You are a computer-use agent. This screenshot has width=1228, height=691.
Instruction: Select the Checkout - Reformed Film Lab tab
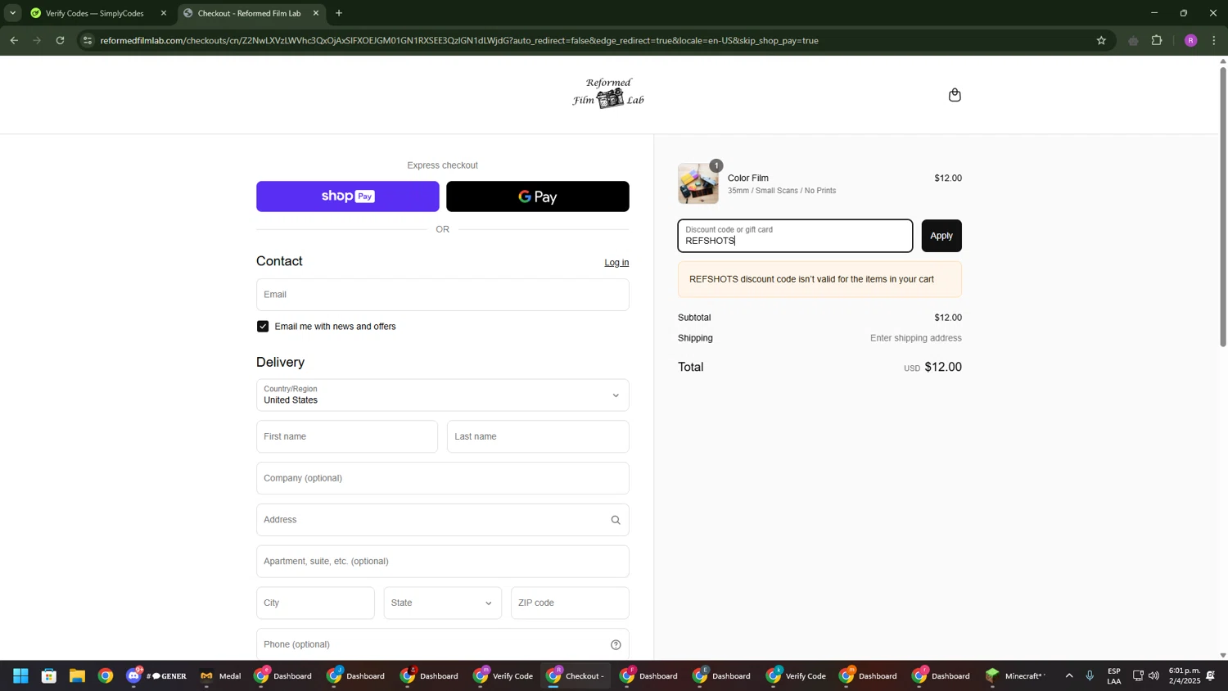(x=251, y=13)
